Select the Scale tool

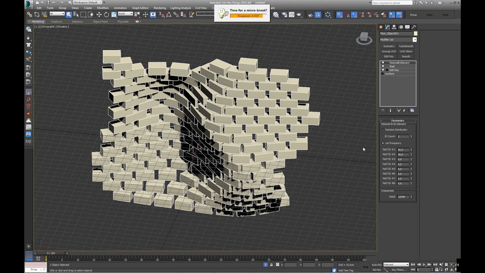click(x=114, y=14)
